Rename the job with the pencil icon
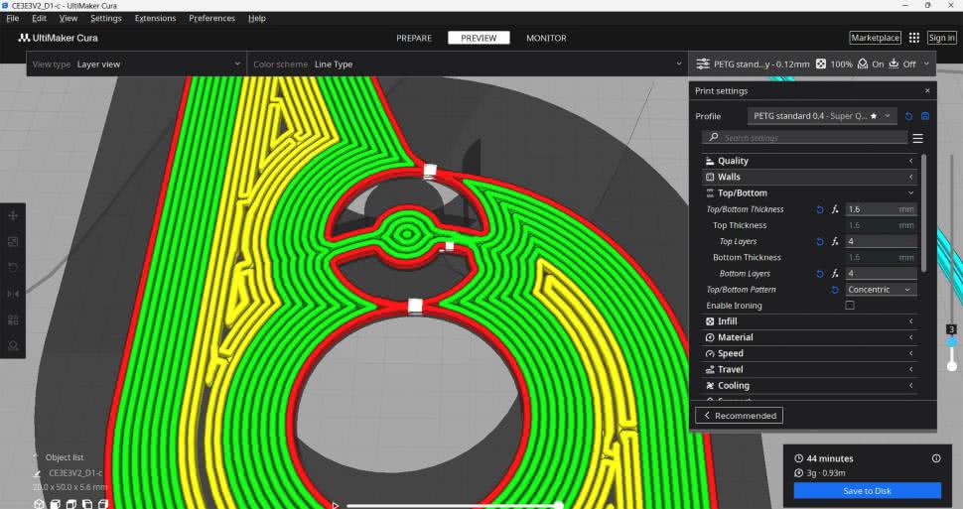Image resolution: width=963 pixels, height=509 pixels. tap(38, 473)
